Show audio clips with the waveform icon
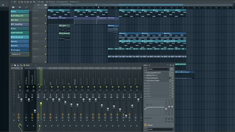Viewport: 235px width, 132px height. [20, 7]
